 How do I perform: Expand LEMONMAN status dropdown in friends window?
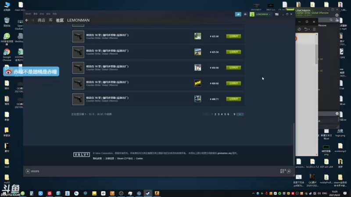point(312,11)
